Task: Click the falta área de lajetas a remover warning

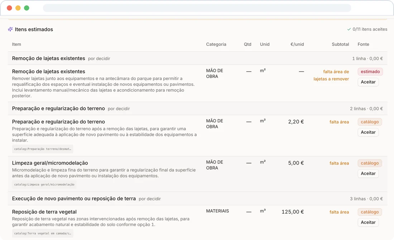Action: pos(331,75)
